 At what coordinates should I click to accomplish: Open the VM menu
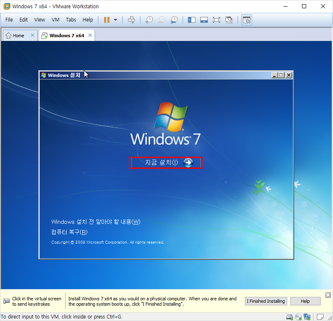(x=55, y=20)
